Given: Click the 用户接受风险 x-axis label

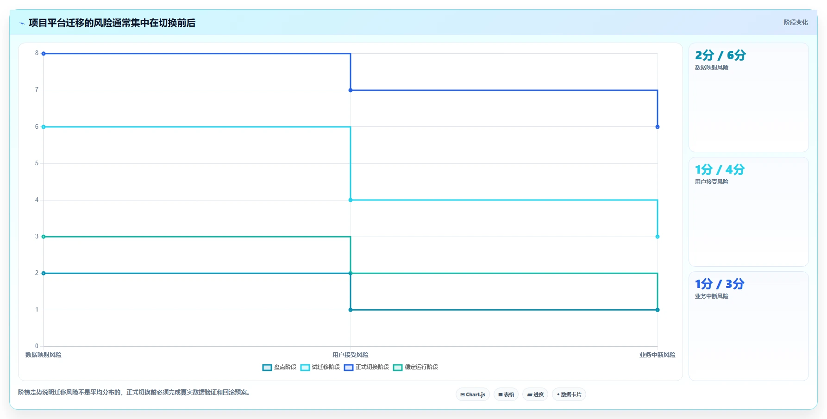Looking at the screenshot, I should 351,355.
